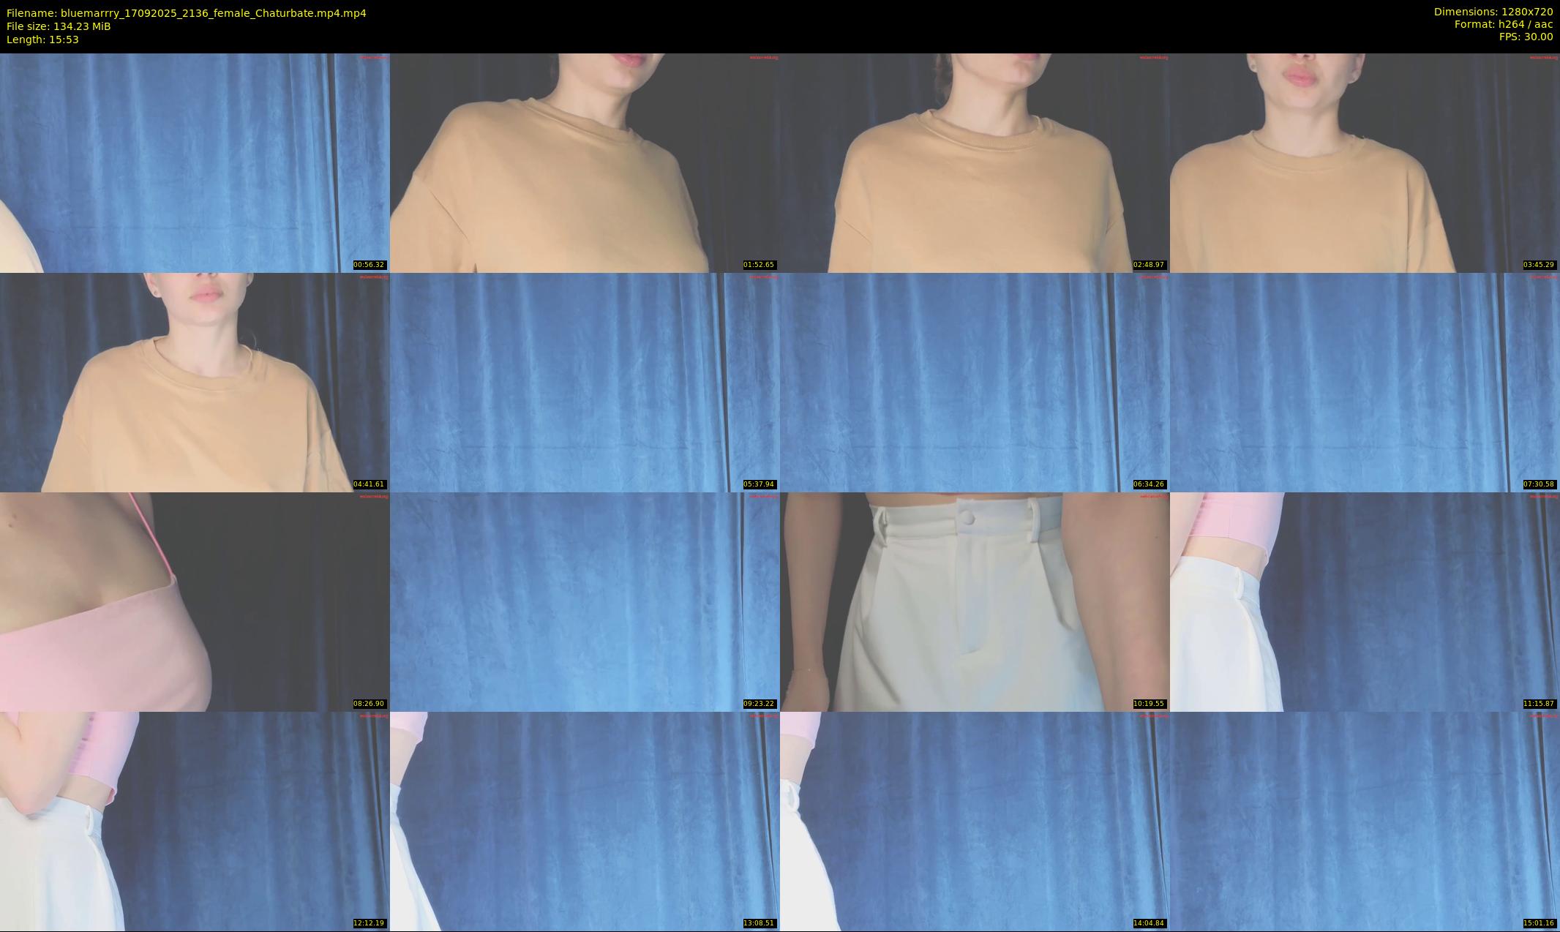Click the 03:45.29 preview frame
The image size is (1560, 932).
(x=1365, y=162)
